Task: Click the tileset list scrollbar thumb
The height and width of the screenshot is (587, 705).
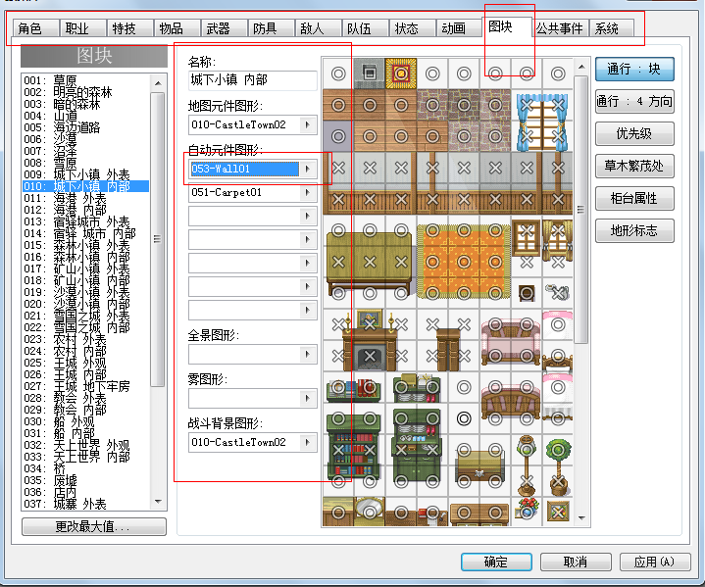Action: point(157,239)
